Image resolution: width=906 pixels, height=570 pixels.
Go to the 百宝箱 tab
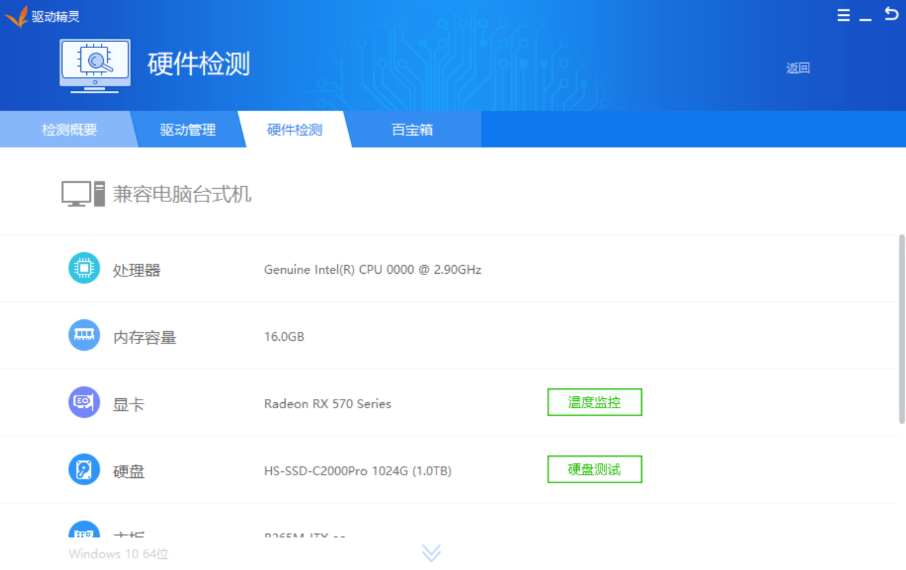pyautogui.click(x=412, y=130)
